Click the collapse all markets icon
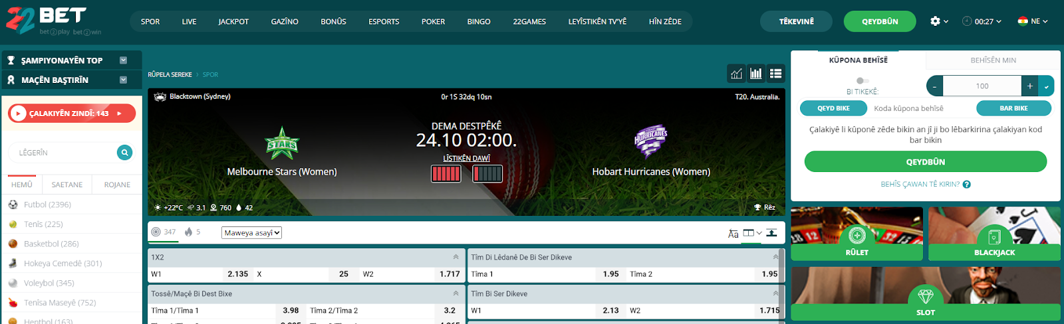1064x324 pixels. (771, 233)
